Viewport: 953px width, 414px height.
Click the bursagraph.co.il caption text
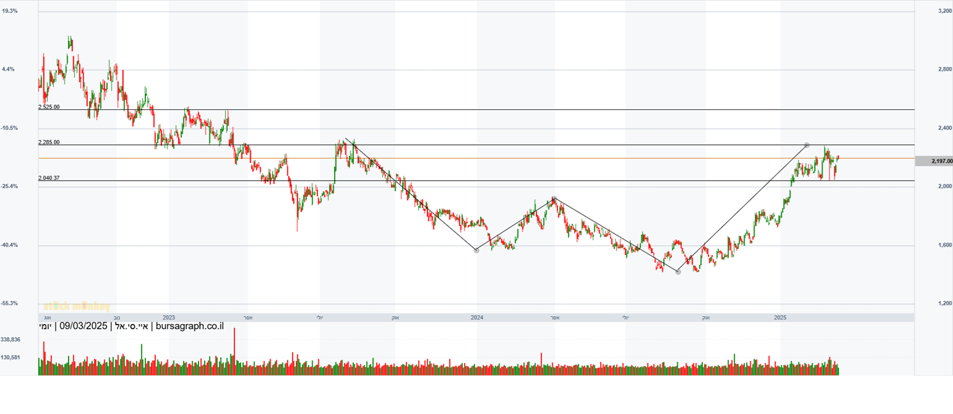pyautogui.click(x=189, y=326)
